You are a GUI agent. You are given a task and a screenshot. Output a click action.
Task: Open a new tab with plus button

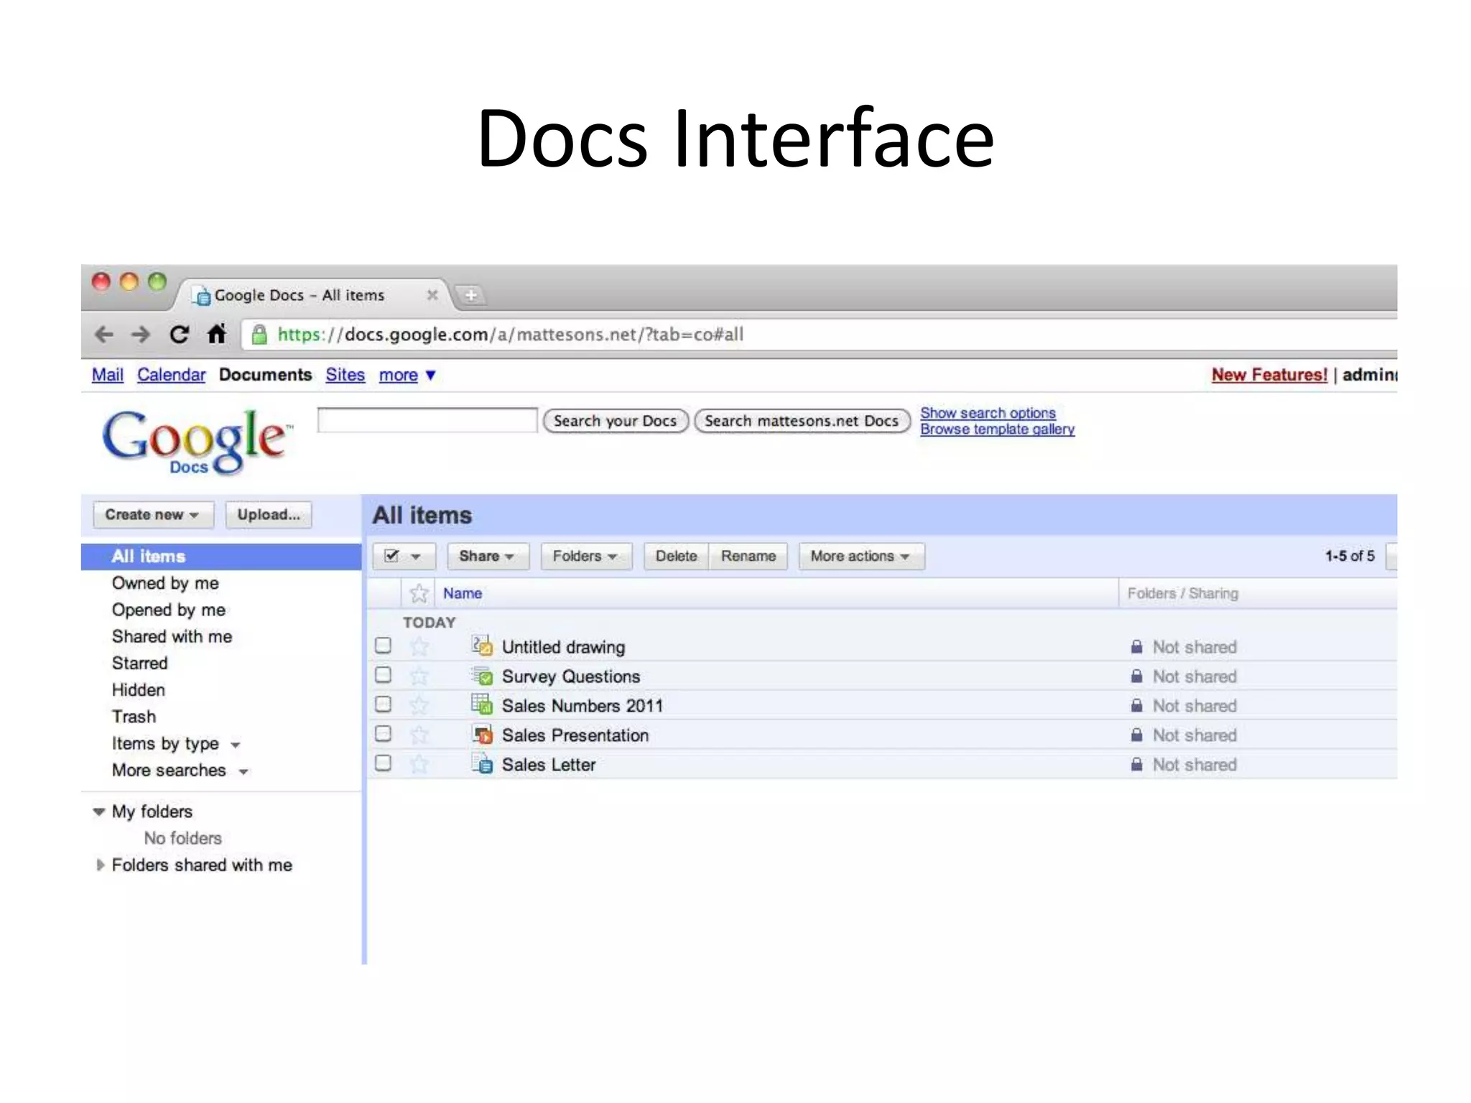click(471, 294)
